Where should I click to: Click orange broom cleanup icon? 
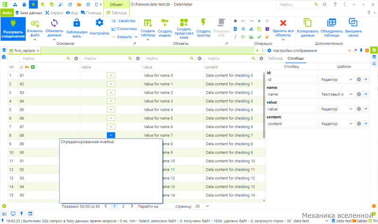pyautogui.click(x=267, y=37)
